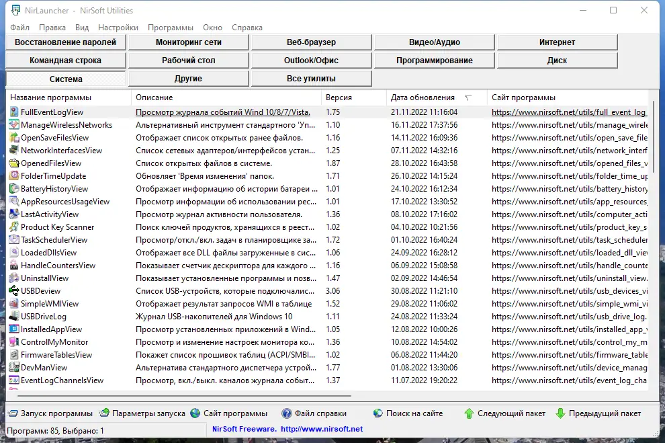This screenshot has width=665, height=443.
Task: Open the 'Справка' menu
Action: point(247,28)
